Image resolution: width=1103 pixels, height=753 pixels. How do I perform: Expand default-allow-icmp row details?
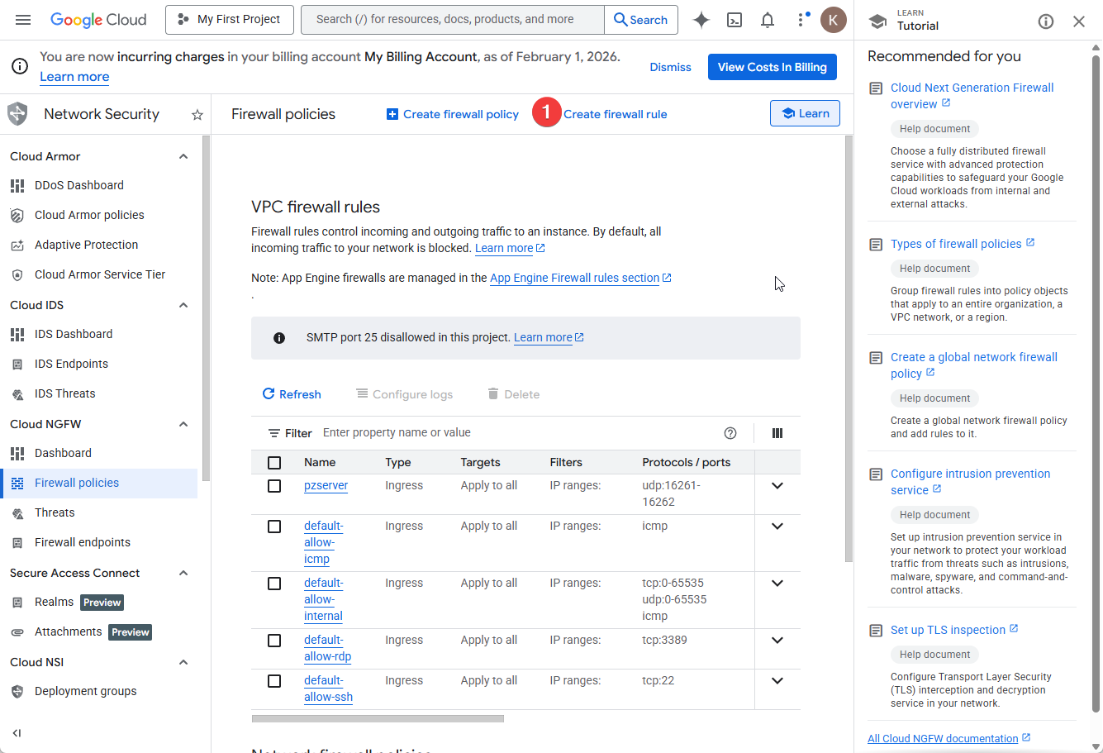coord(777,527)
